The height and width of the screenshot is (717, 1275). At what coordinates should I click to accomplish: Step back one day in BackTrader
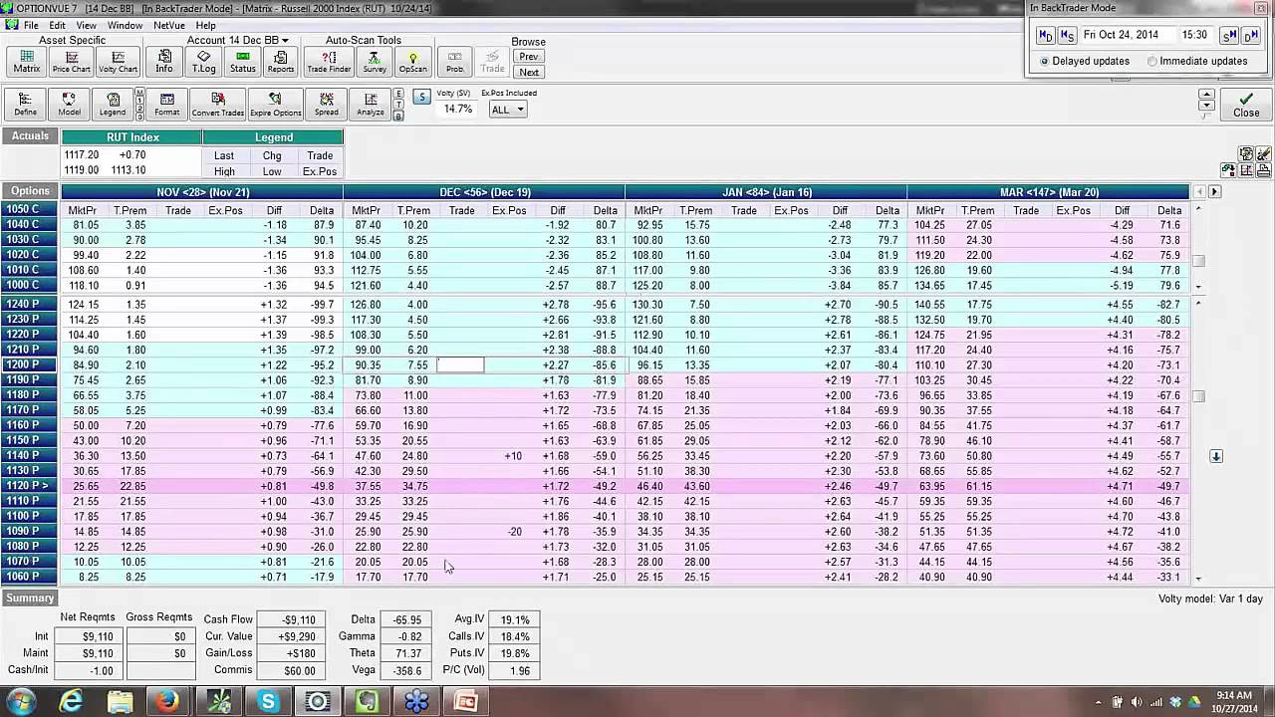[1045, 35]
